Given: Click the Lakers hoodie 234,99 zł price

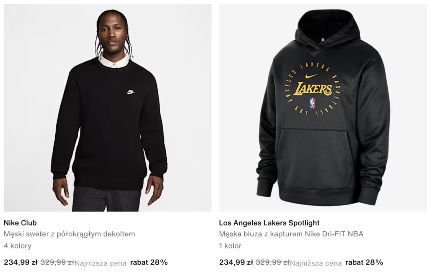Looking at the screenshot, I should [x=236, y=262].
